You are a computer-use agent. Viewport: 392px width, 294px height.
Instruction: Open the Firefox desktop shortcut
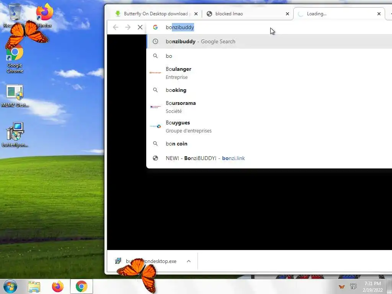pos(44,15)
